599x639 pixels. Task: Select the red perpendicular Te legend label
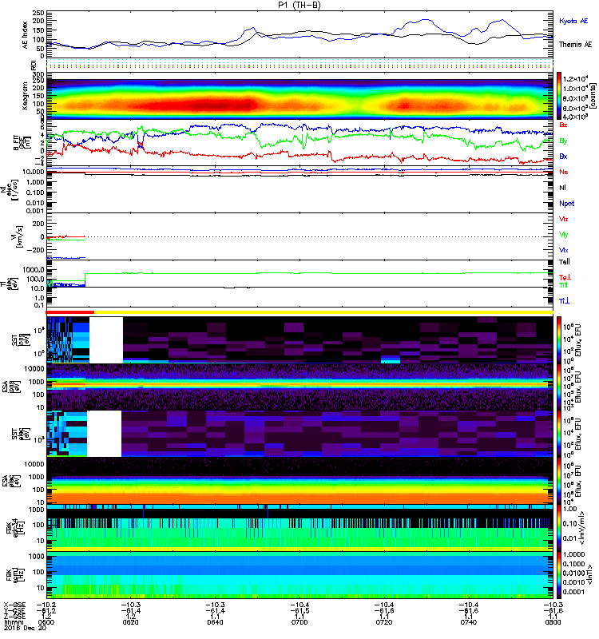[x=565, y=277]
